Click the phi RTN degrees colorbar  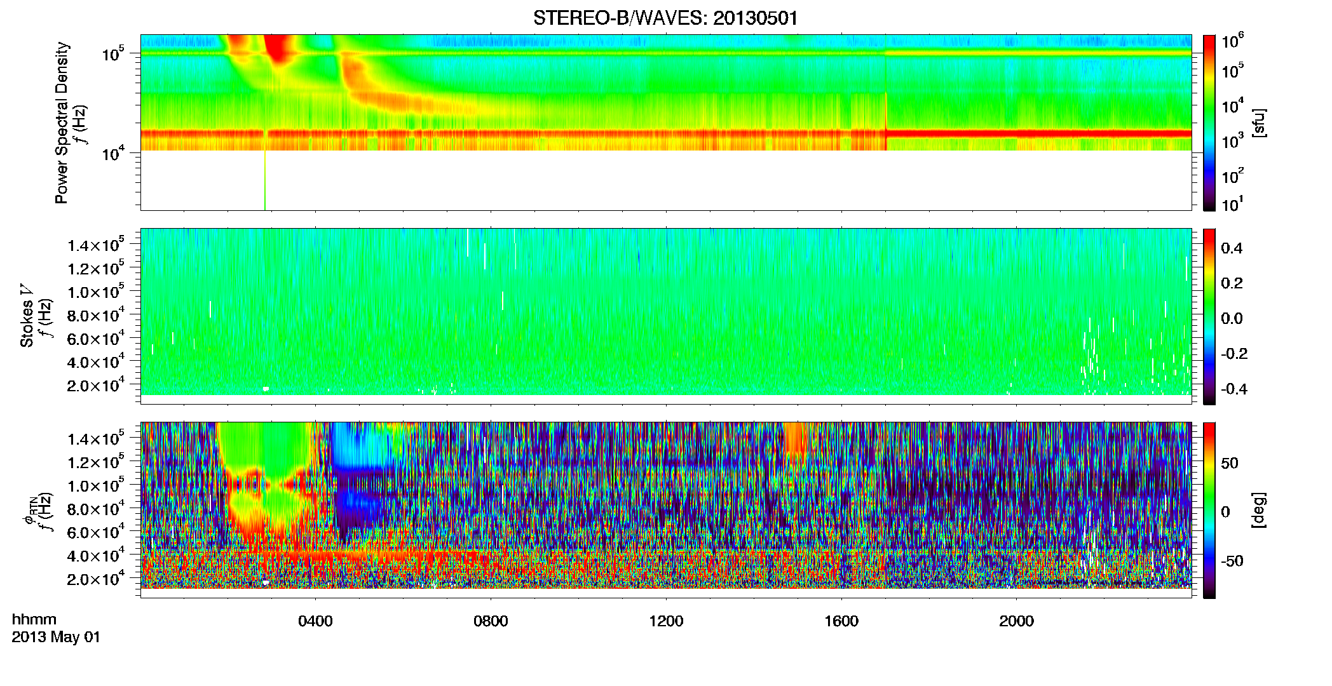point(1209,510)
